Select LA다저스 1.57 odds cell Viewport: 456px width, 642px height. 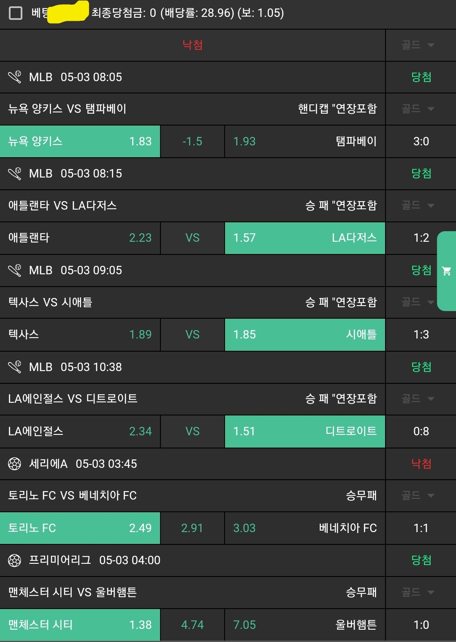304,238
